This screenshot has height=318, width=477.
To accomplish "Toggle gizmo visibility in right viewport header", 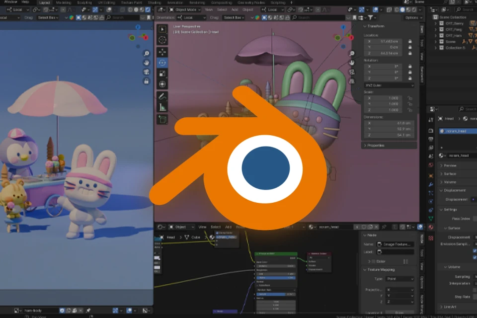I will (362, 10).
